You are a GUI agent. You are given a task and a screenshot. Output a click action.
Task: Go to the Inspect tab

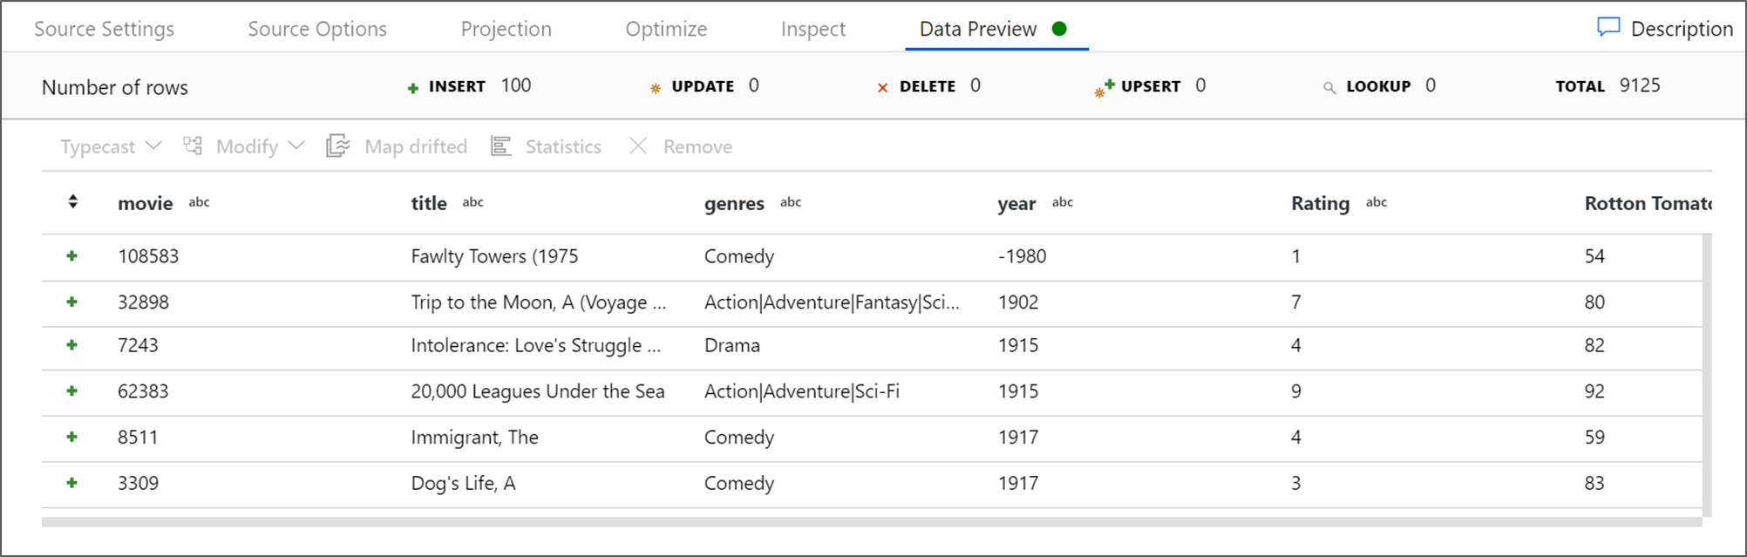(812, 29)
